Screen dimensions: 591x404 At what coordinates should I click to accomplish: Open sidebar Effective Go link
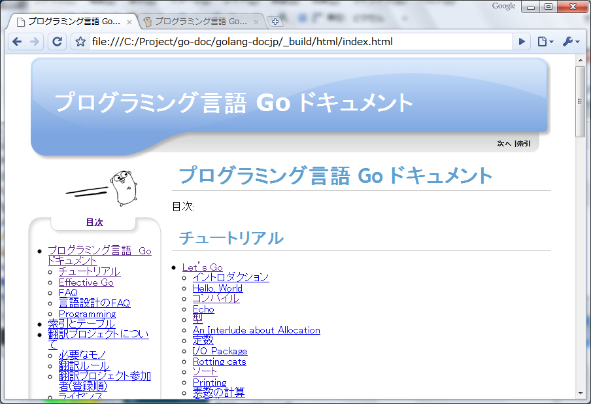pyautogui.click(x=86, y=282)
